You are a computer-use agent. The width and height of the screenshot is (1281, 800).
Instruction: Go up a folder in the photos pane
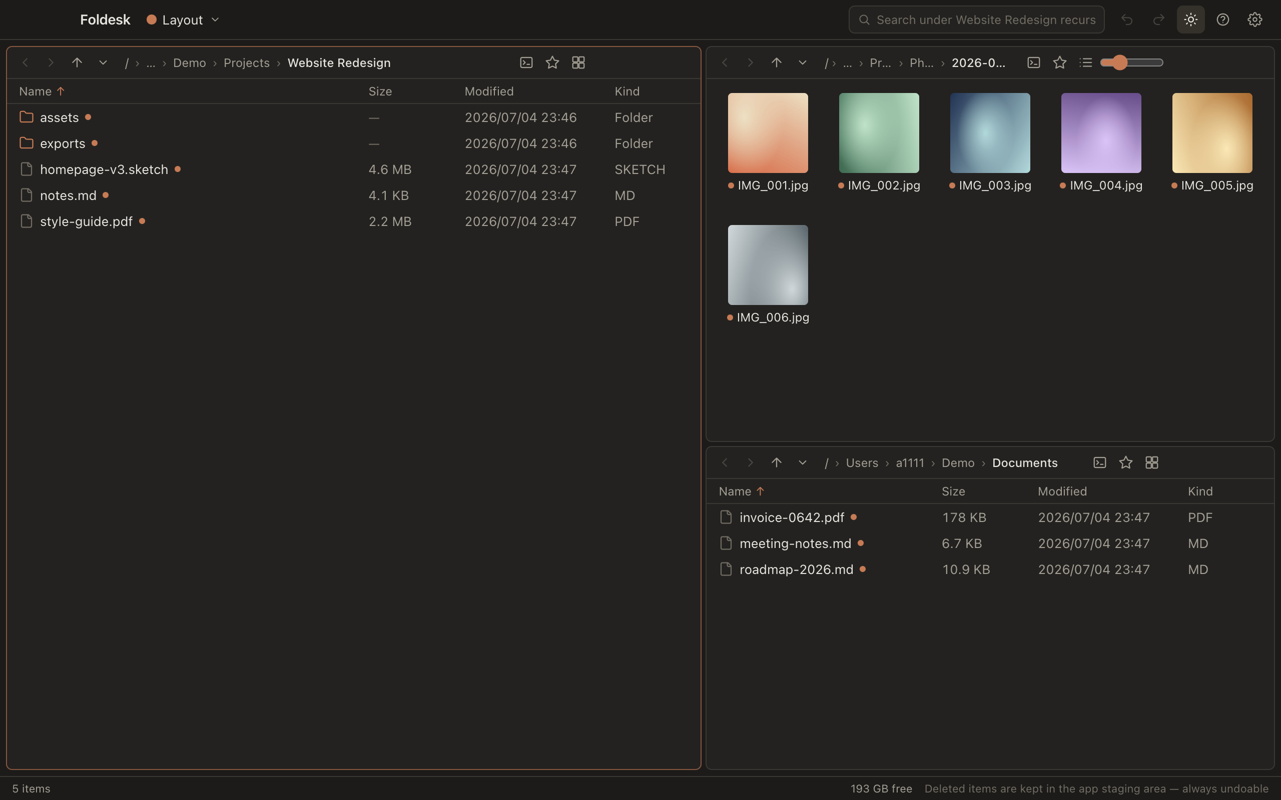(777, 62)
